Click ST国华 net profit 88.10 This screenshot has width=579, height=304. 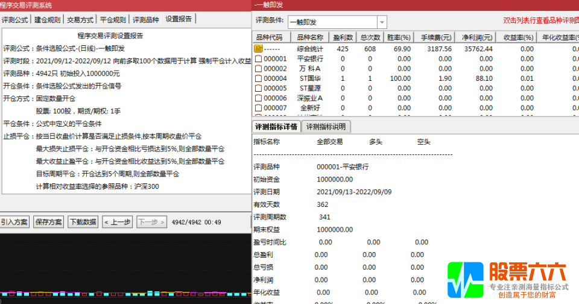point(484,78)
